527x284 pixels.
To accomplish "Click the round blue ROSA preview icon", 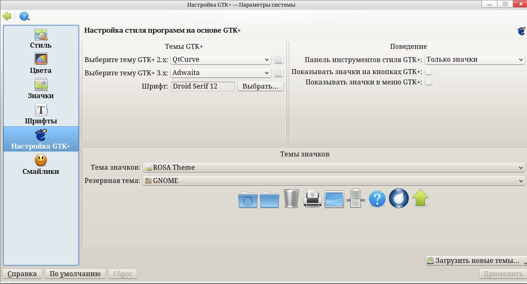I will (x=399, y=198).
